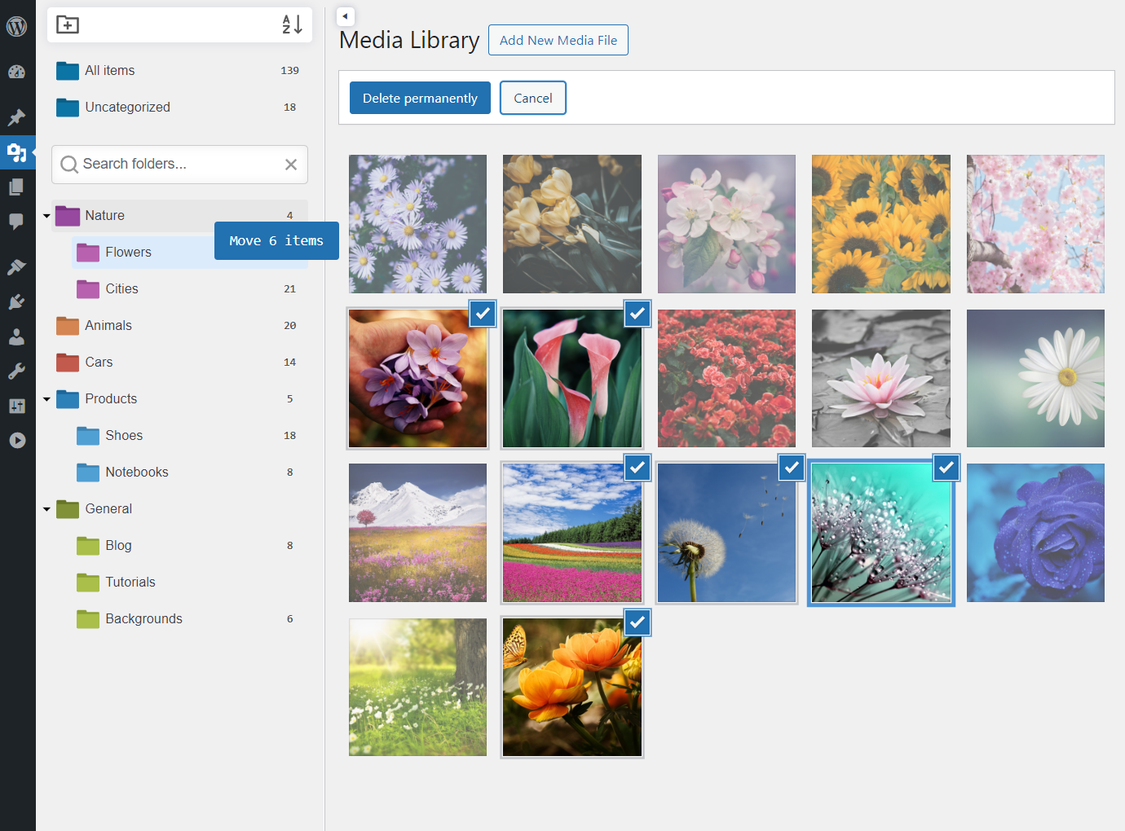
Task: Uncheck the orange flowers butterfly image
Action: click(637, 622)
